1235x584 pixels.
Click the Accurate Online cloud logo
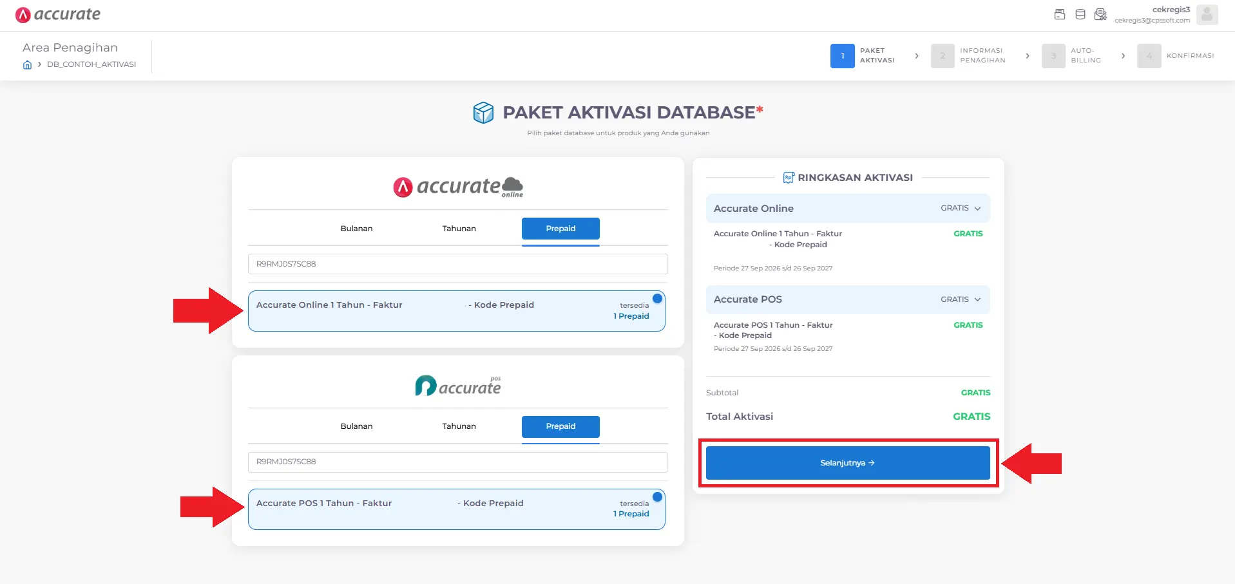coord(458,187)
